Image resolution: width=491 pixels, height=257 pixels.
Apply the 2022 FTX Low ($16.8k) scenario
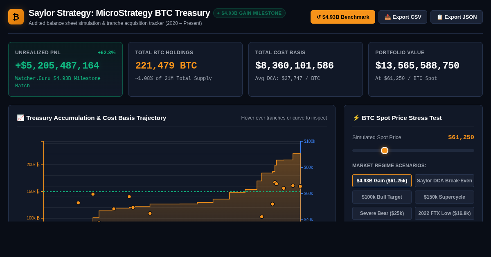pyautogui.click(x=444, y=213)
